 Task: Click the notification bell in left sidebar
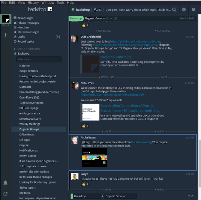click(x=5, y=183)
